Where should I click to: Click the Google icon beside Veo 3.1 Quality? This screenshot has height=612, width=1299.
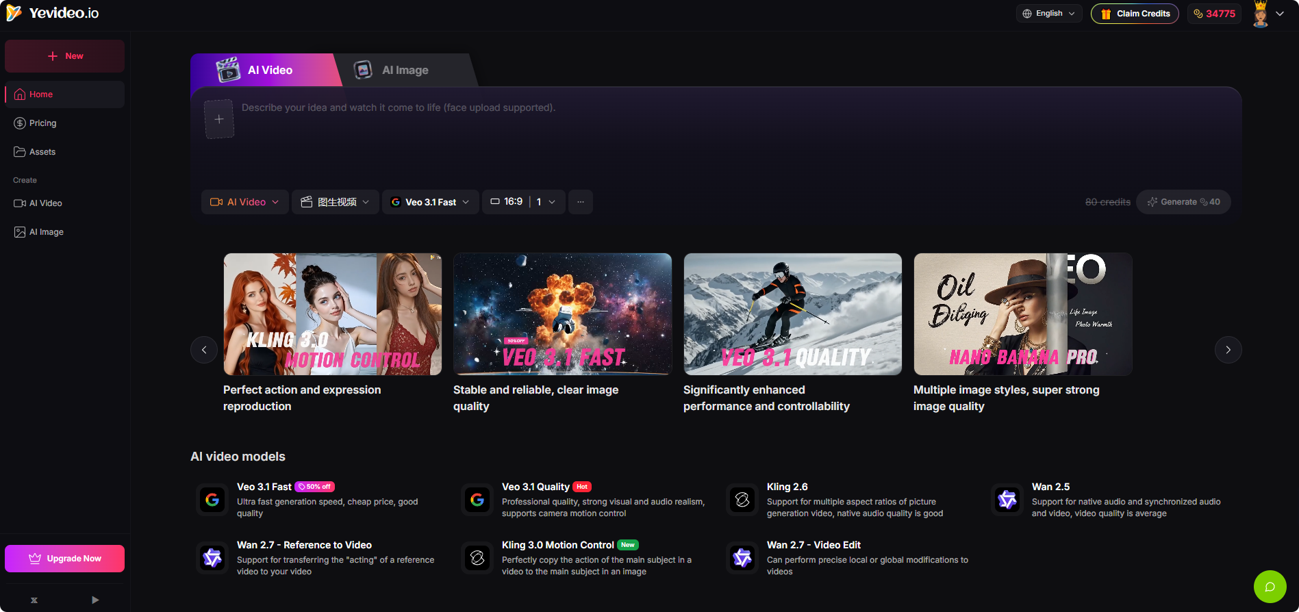477,500
